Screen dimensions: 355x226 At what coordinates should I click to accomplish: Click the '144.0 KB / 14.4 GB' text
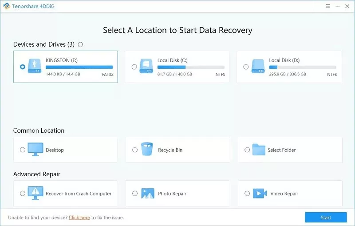coord(63,74)
